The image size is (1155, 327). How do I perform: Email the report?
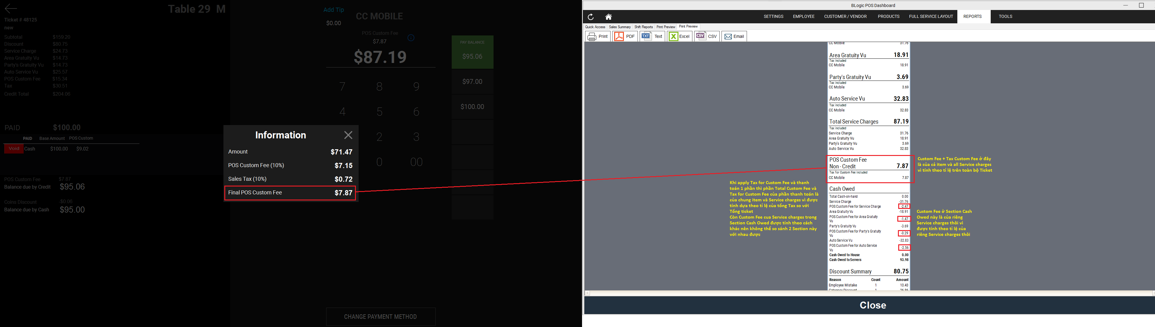point(734,36)
